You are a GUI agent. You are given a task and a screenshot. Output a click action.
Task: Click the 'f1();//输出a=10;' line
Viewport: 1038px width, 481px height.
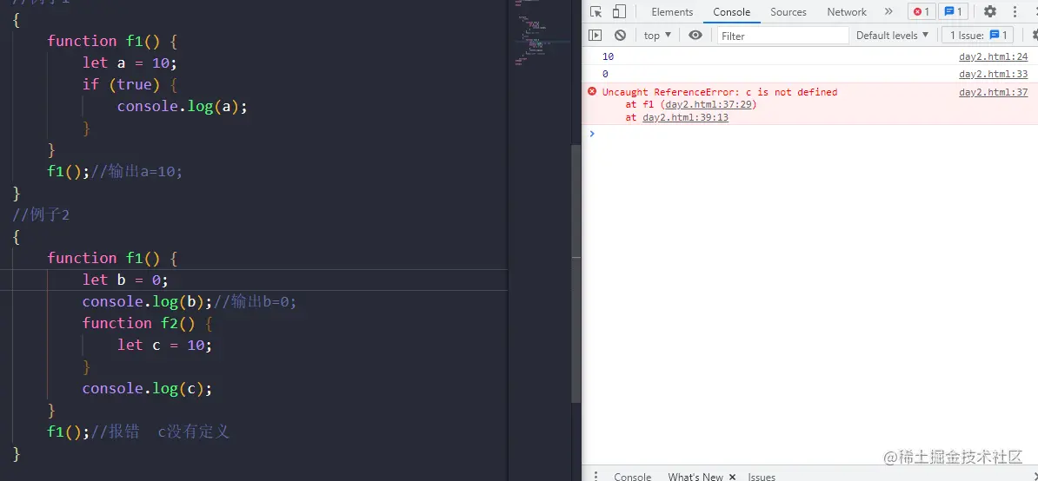point(115,171)
